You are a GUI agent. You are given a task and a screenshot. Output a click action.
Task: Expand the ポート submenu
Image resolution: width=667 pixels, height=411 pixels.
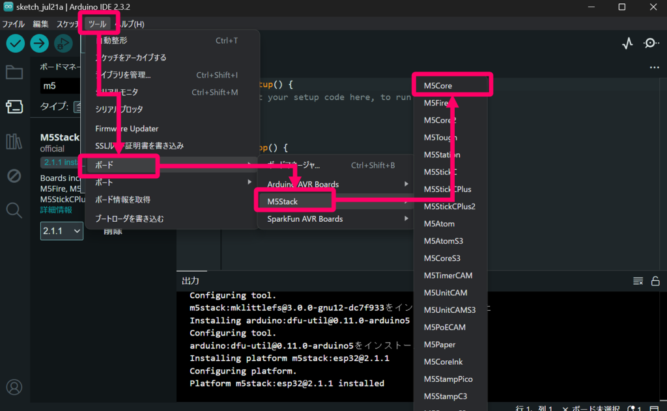coord(171,182)
